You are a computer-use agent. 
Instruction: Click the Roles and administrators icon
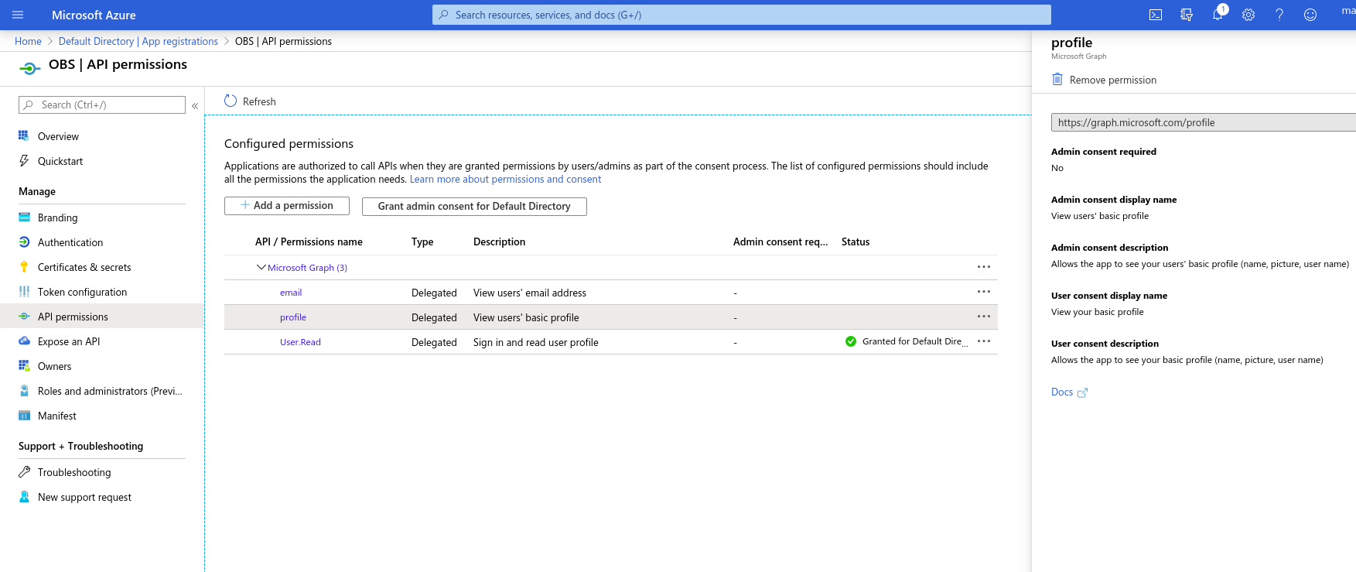[x=24, y=391]
